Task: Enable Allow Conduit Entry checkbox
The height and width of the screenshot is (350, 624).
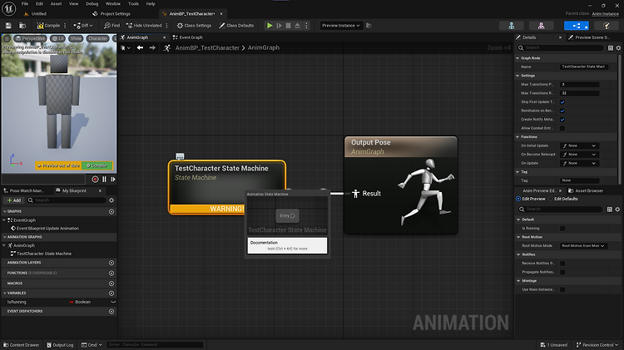Action: point(562,128)
